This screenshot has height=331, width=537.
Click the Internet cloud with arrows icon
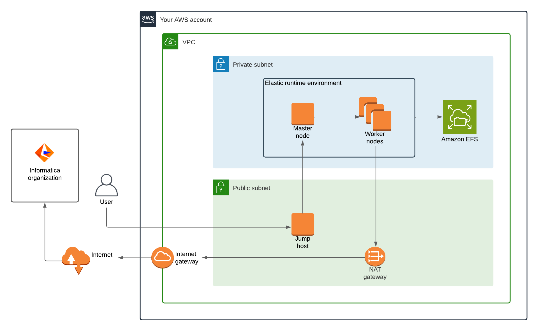tap(76, 260)
